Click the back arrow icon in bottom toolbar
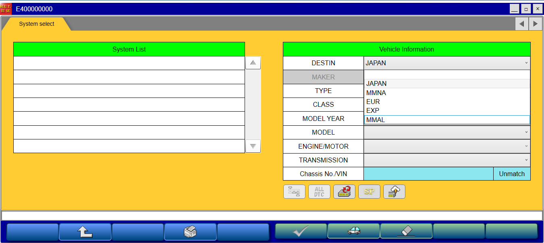This screenshot has height=243, width=544. (85, 232)
